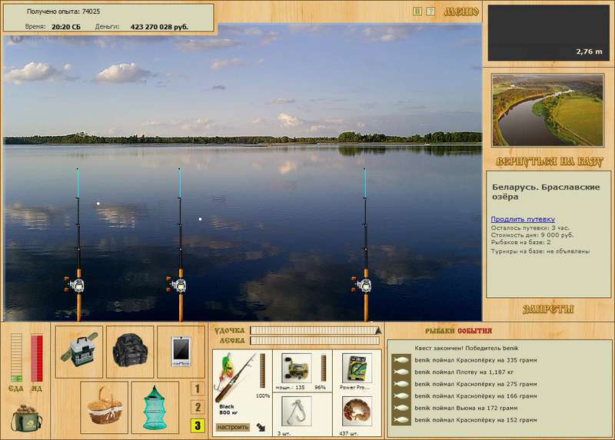Click fish icon beside Краснопёрку 335 грамм

(x=401, y=360)
